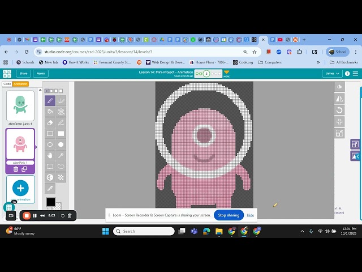Select the outlined ellipse tool

(50, 144)
